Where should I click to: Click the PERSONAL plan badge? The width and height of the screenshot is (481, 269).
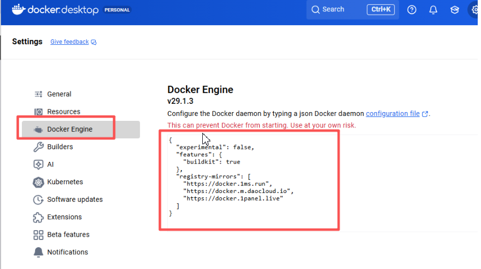pos(117,10)
